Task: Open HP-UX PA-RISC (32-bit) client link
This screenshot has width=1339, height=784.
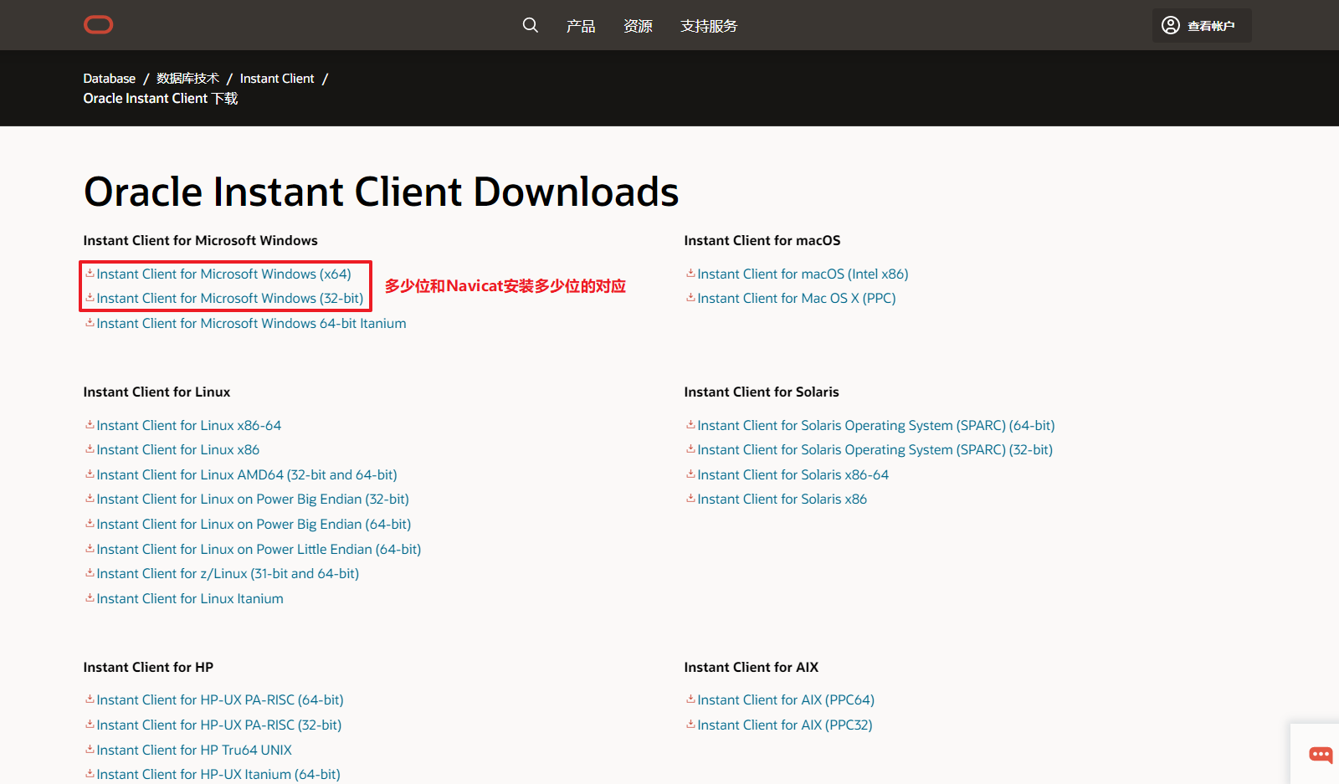Action: (219, 725)
